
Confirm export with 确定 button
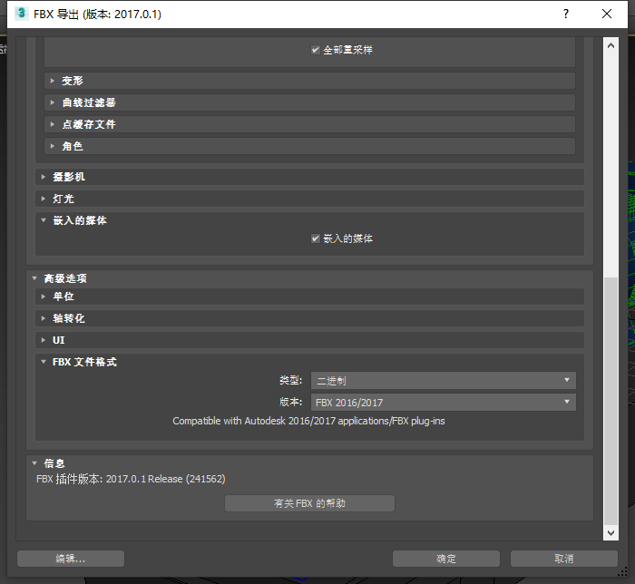click(446, 559)
